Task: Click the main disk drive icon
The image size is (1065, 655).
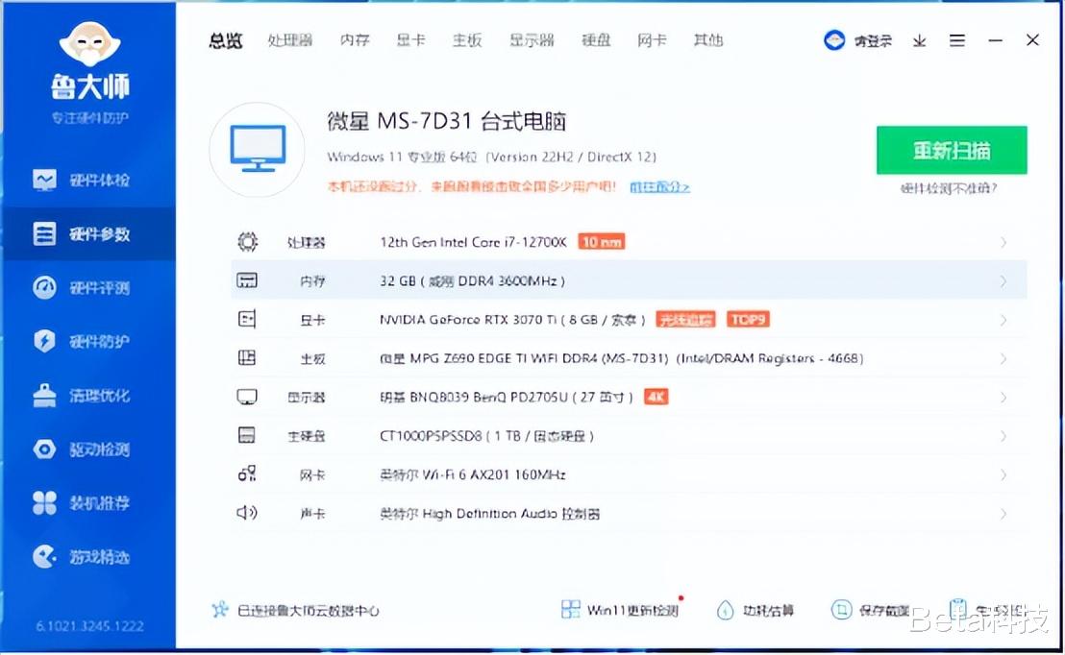Action: (247, 435)
